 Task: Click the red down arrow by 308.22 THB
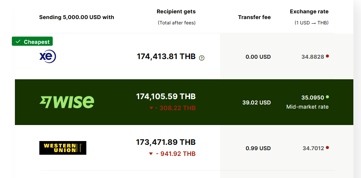(x=151, y=108)
